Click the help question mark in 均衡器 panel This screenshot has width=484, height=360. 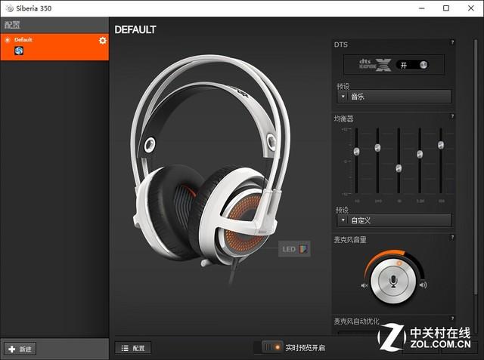[x=452, y=116]
